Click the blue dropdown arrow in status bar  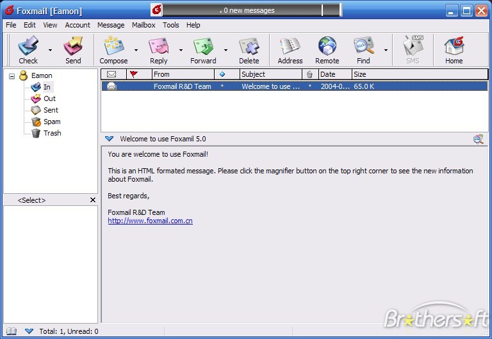(x=29, y=331)
